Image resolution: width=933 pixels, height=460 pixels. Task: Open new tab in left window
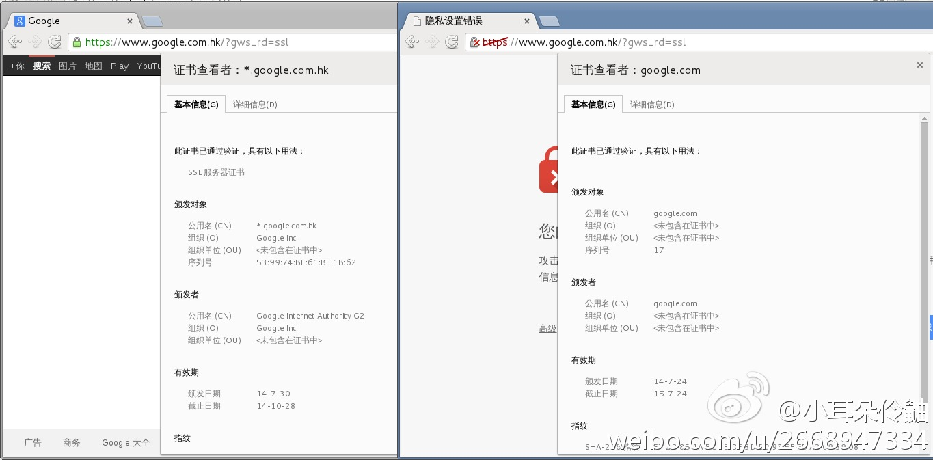[x=152, y=21]
